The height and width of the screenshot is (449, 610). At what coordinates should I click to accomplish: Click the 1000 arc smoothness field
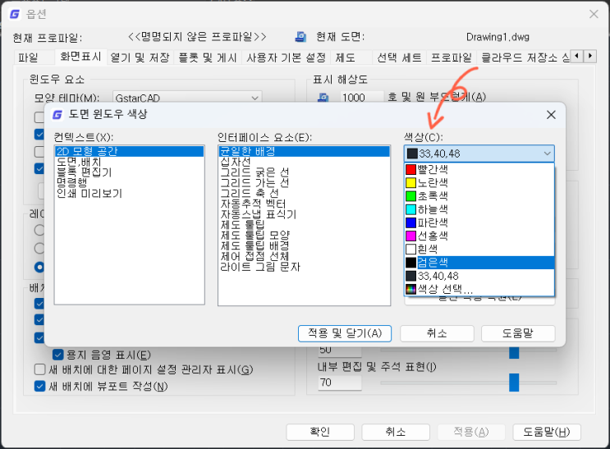tap(362, 98)
